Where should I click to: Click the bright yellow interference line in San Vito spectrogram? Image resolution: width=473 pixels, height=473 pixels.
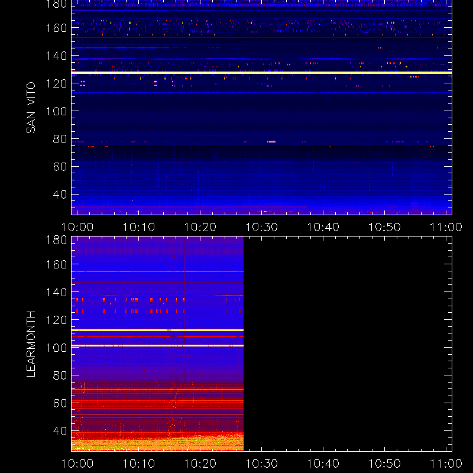[x=261, y=73]
